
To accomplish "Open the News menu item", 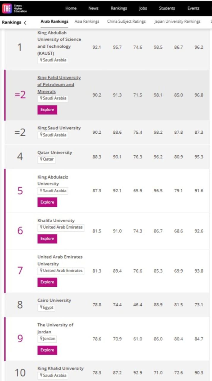I will pos(93,8).
